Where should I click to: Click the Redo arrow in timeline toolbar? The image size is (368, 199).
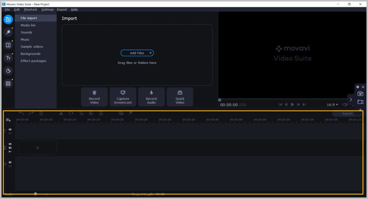tap(31, 113)
